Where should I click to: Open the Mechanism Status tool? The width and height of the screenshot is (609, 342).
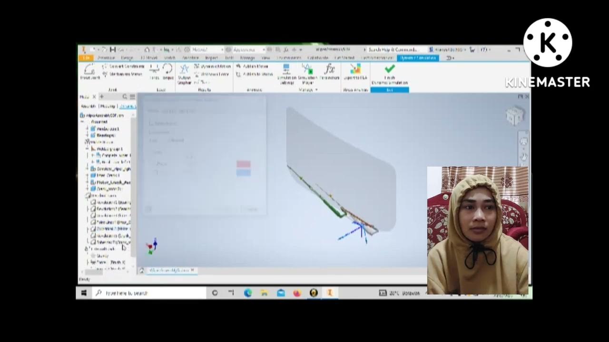coord(122,74)
